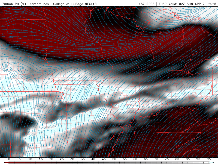This screenshot has width=218, height=164.
Task: Click the colorbar label "5"
Action: pyautogui.click(x=20, y=159)
